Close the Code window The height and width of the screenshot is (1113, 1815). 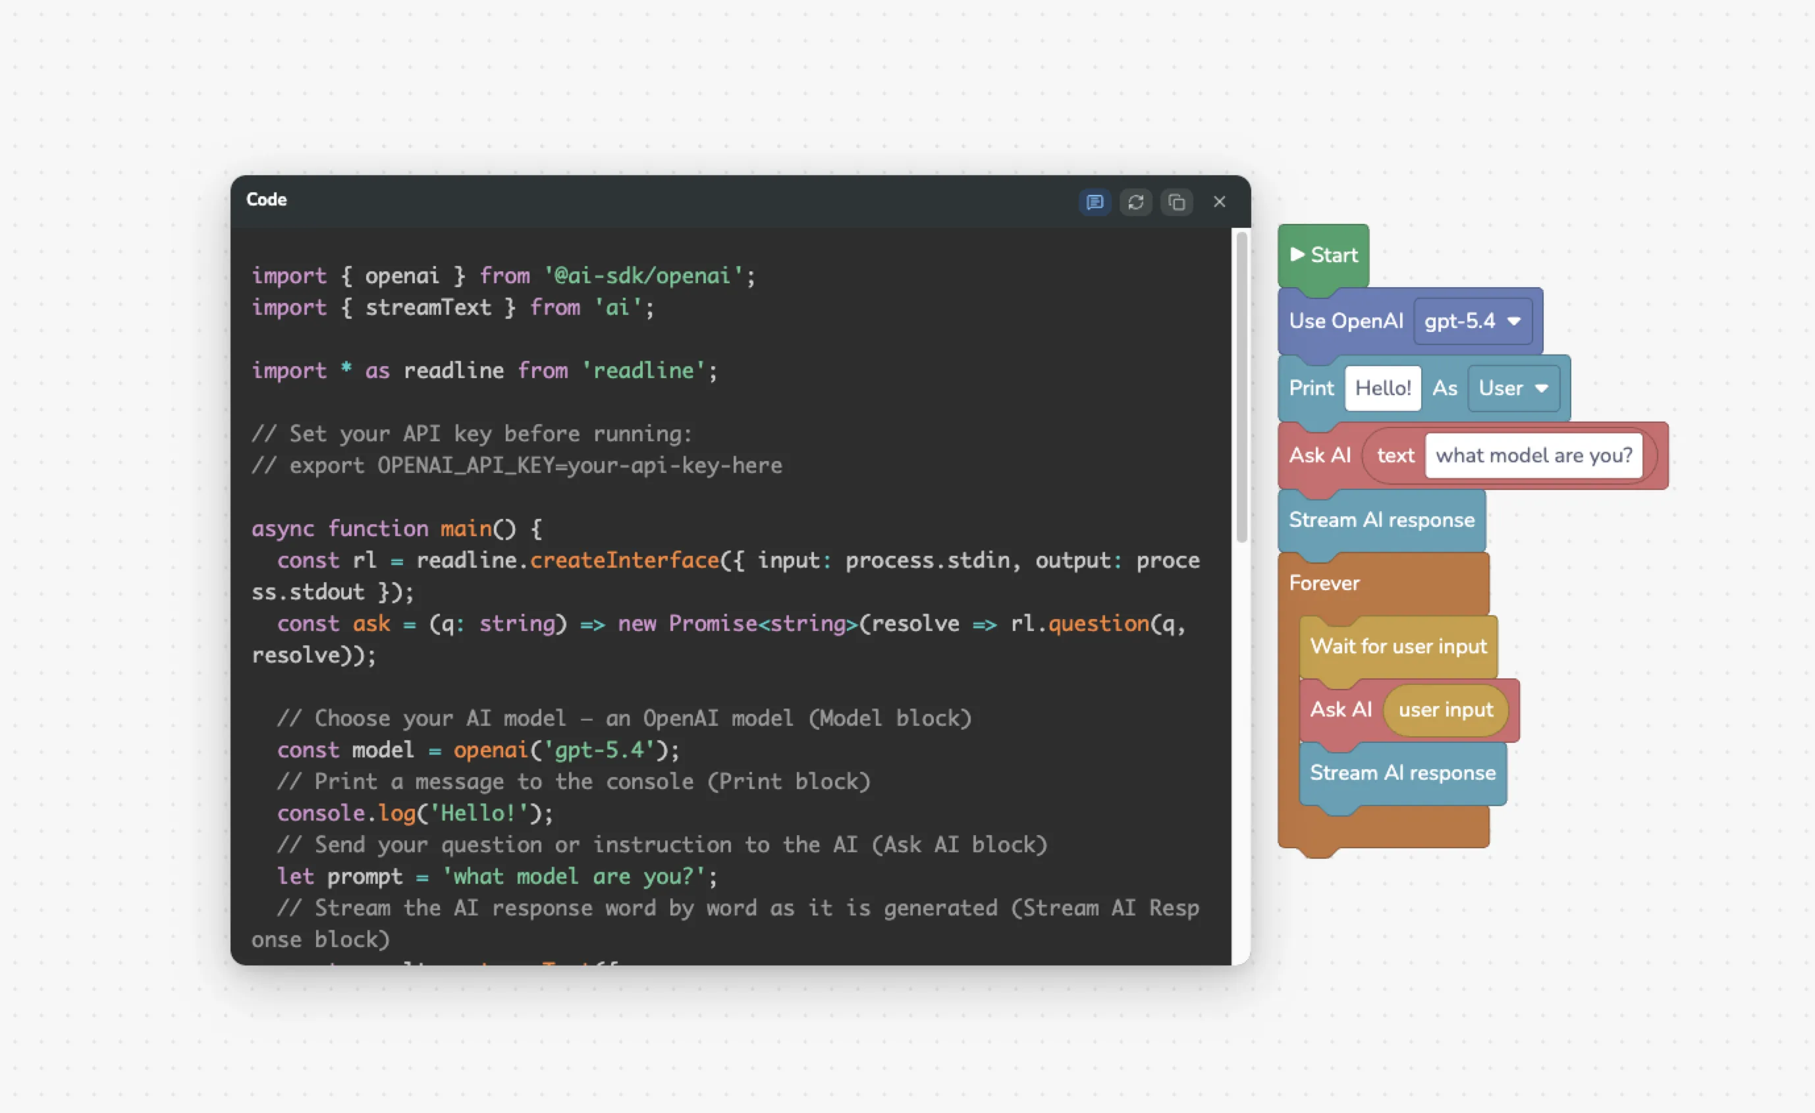1219,201
